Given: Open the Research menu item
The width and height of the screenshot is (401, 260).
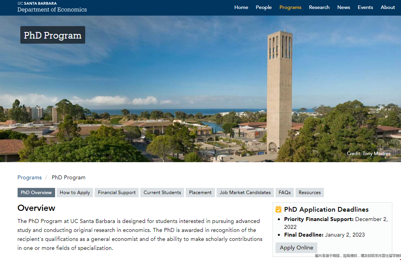Looking at the screenshot, I should [x=319, y=7].
